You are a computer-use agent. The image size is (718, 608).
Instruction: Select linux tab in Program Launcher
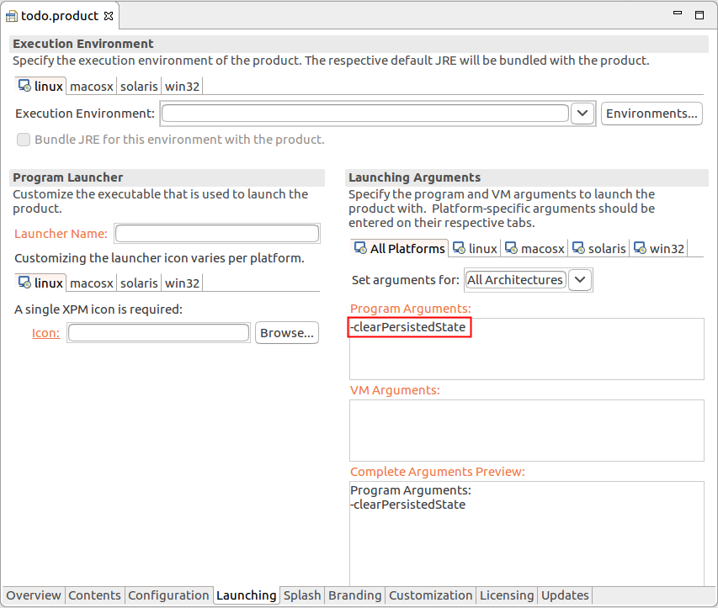pos(40,283)
